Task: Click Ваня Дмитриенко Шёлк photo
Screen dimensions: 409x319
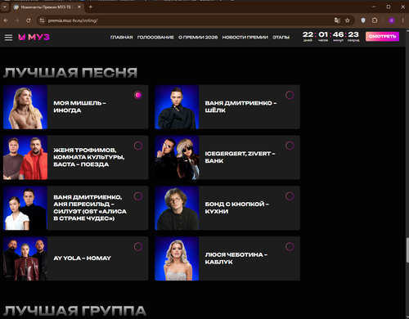Action: click(177, 107)
